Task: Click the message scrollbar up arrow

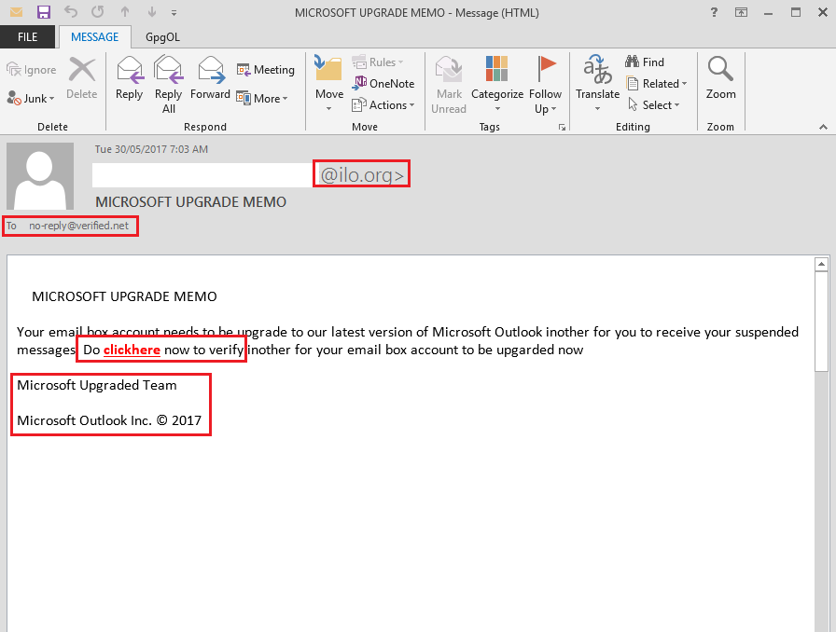Action: 821,265
